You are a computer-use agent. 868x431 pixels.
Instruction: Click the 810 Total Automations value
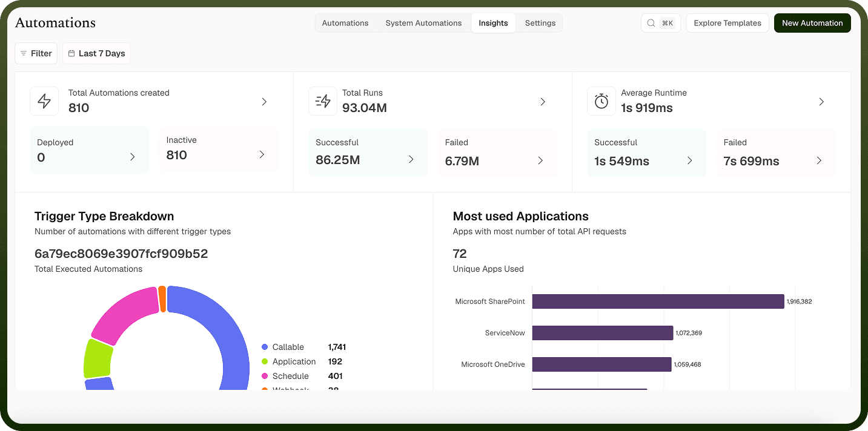click(x=79, y=108)
